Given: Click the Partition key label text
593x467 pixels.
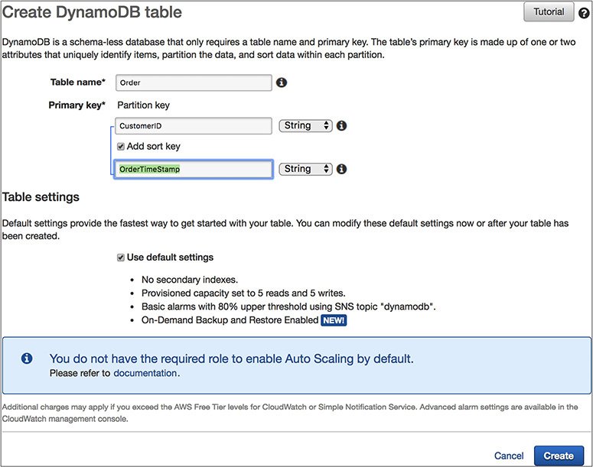Looking at the screenshot, I should 143,105.
